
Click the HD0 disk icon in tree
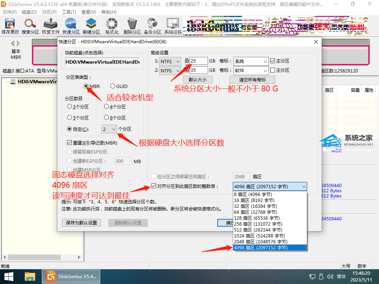pos(13,82)
